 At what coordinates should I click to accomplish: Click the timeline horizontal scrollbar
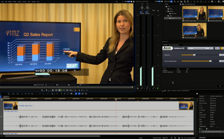click(x=53, y=136)
